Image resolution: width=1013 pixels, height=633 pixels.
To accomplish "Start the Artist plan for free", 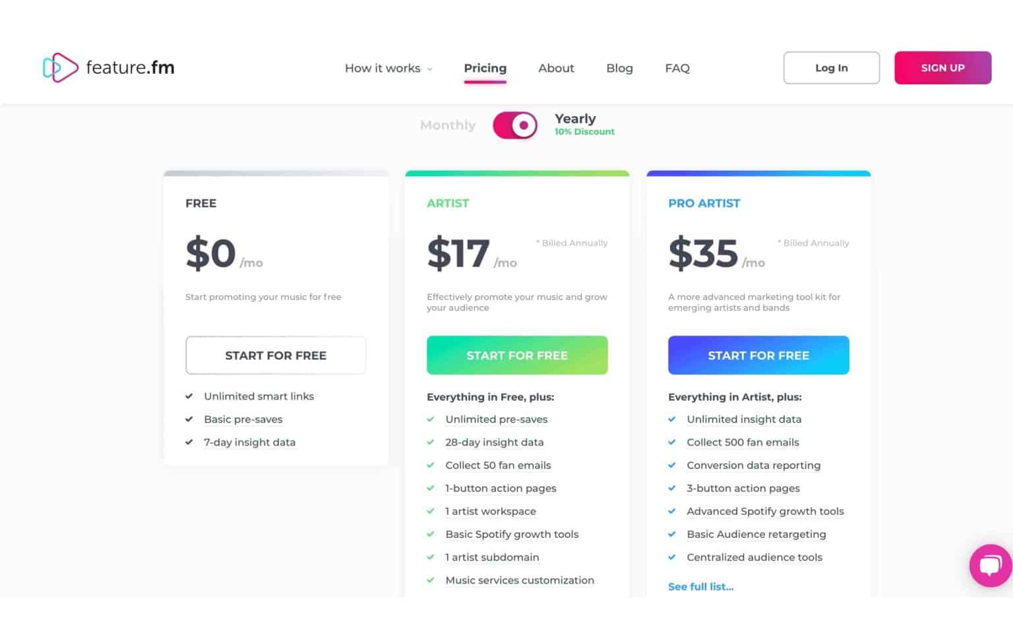I will tap(517, 355).
